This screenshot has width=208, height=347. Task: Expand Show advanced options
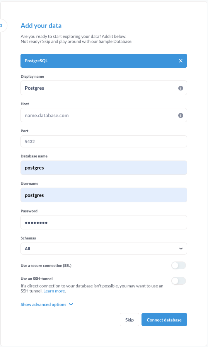[x=43, y=304]
